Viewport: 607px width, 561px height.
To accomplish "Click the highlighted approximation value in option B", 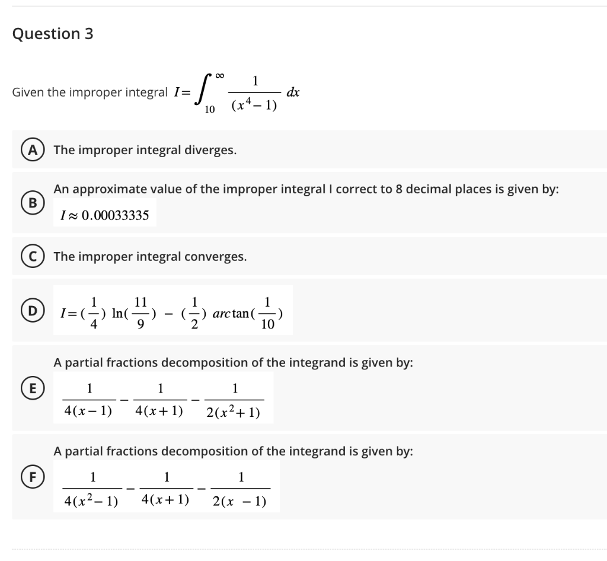I will coord(104,213).
